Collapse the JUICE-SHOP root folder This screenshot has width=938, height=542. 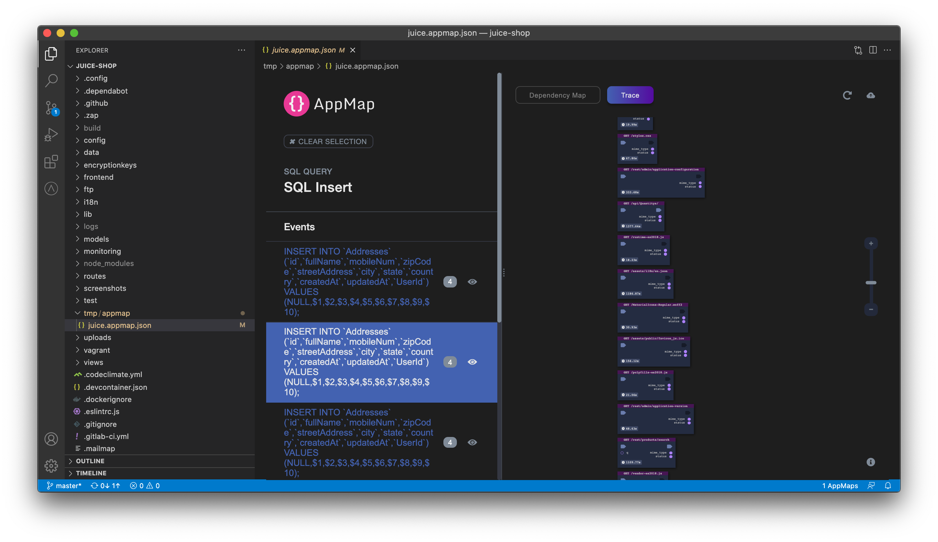tap(160, 66)
